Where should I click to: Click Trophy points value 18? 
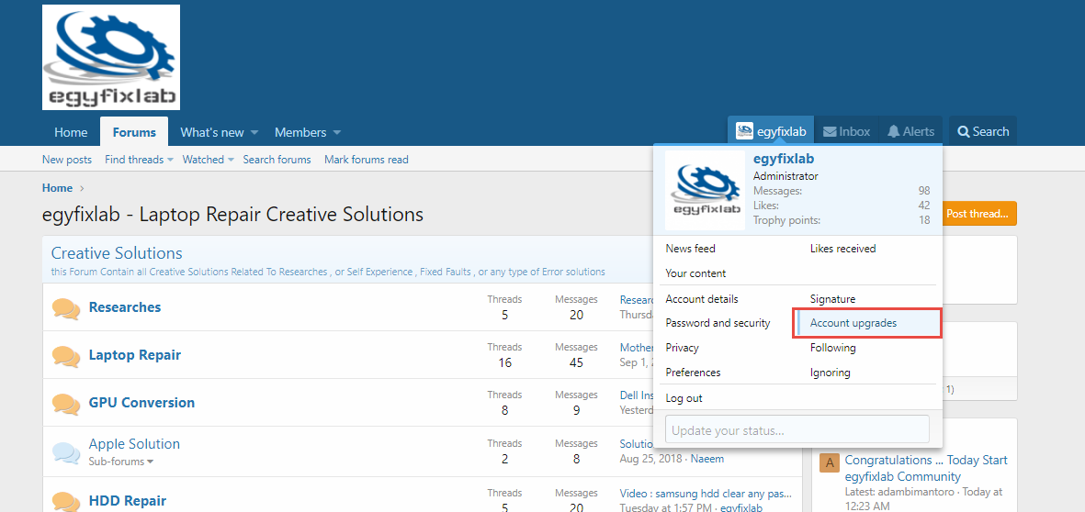[924, 219]
